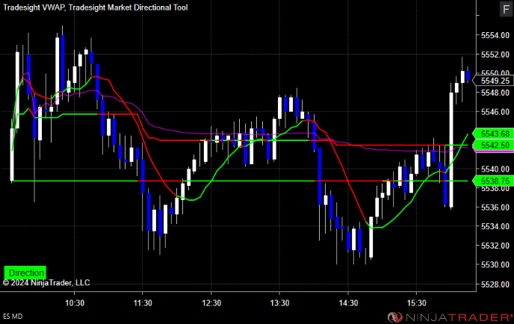Click the 5528.00 price axis label

coord(495,284)
